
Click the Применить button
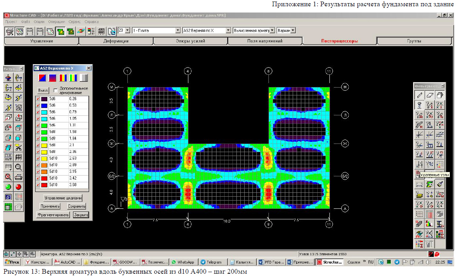point(50,206)
